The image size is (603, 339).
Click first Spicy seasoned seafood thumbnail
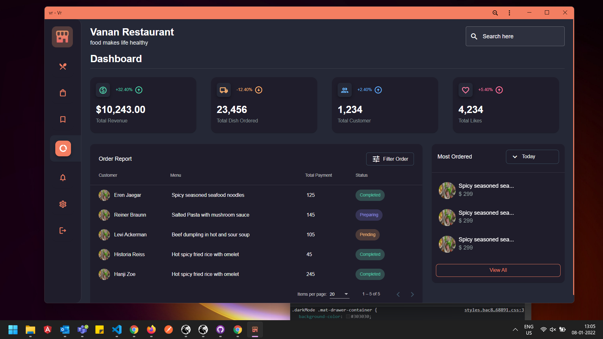click(x=447, y=190)
